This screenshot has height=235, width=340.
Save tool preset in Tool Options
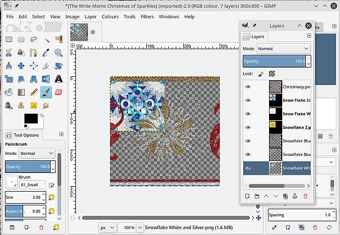point(12,227)
